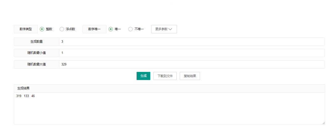Click the 随机数最大值 input showing 329
This screenshot has height=127, width=333.
click(192, 64)
